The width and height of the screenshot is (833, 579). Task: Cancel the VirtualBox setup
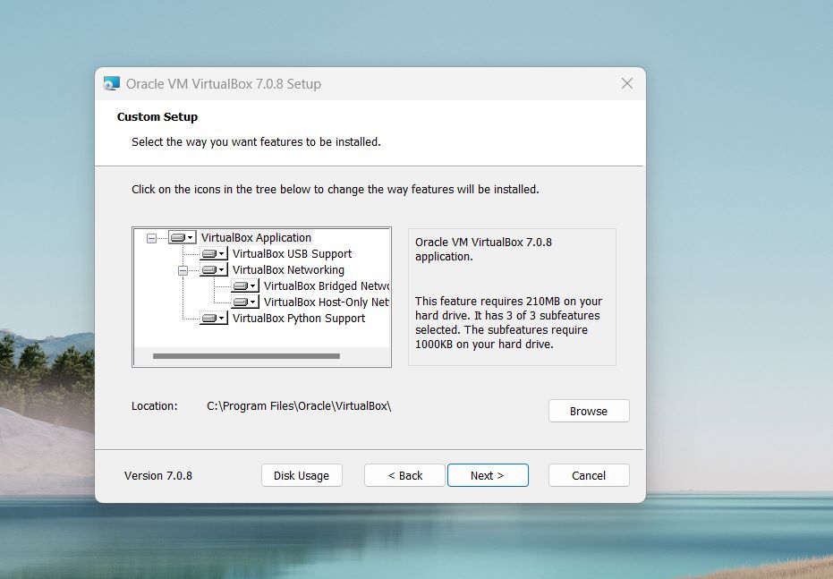tap(589, 475)
